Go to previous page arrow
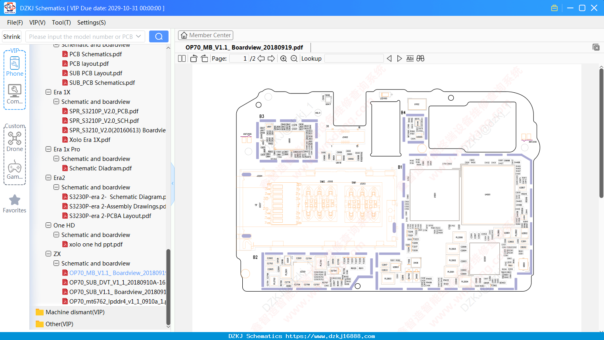 (261, 59)
